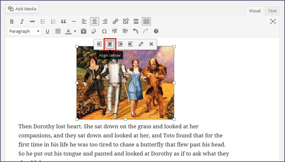Toggle Align center in the image toolbar
The image size is (285, 162).
110,44
